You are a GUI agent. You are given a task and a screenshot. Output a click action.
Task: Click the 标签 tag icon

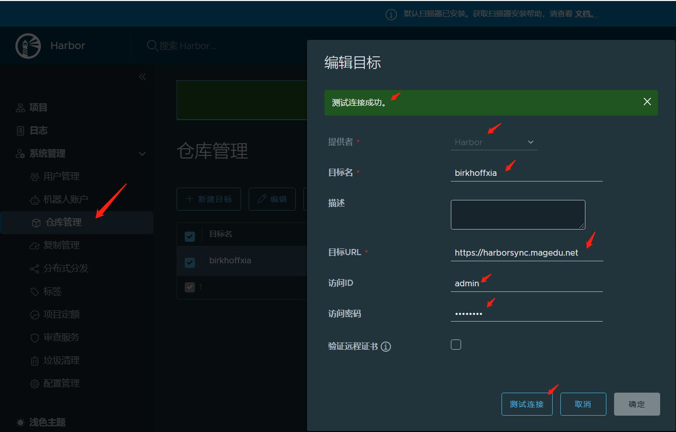point(35,292)
